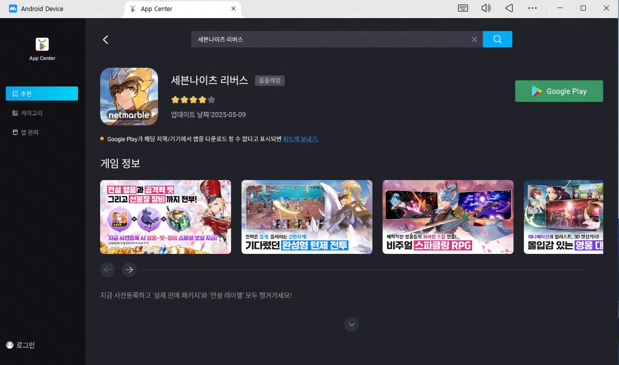619x365 pixels.
Task: Click the 피드백 보내기 link
Action: [300, 139]
